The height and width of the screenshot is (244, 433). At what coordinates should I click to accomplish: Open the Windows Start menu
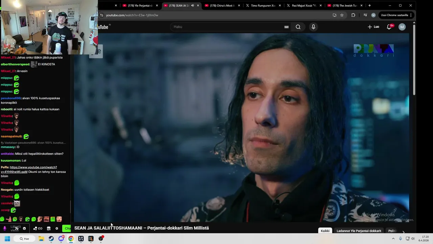pos(7,239)
